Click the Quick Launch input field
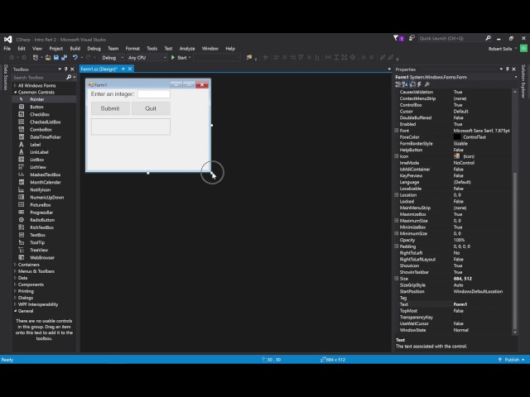530x397 pixels. (451, 38)
